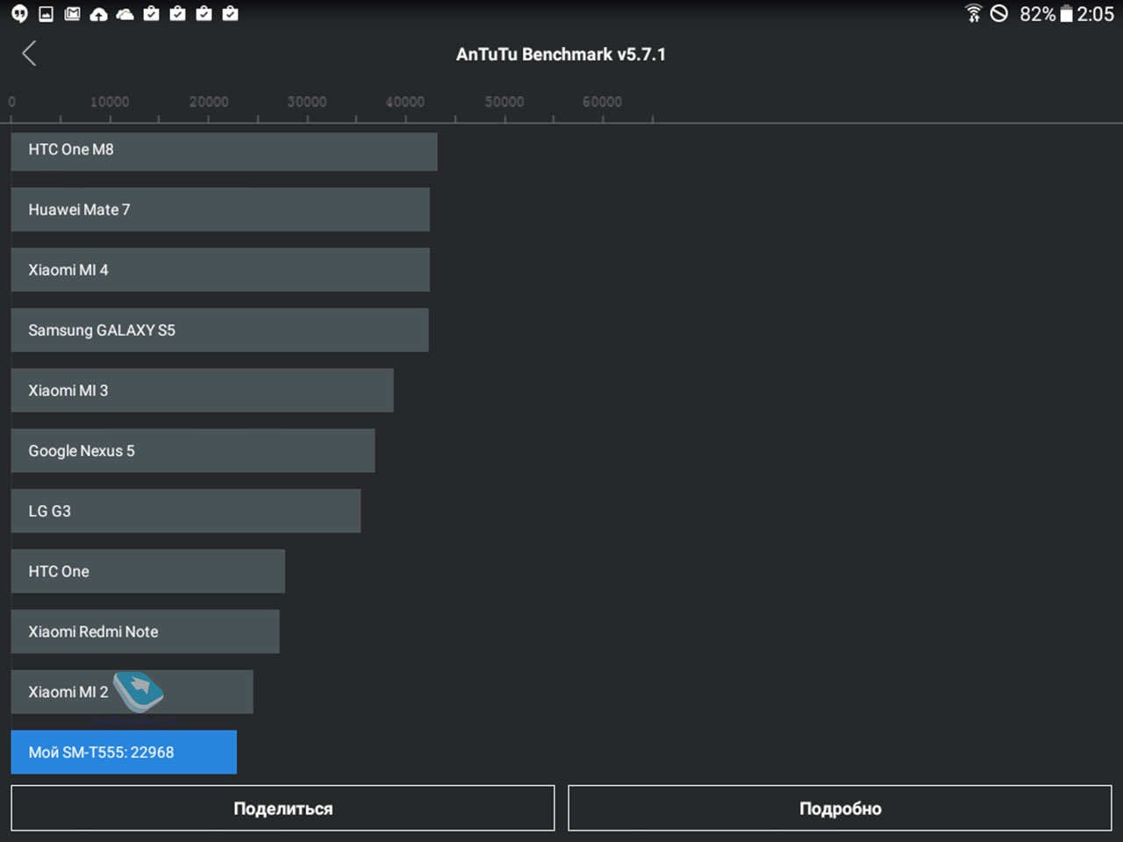1123x842 pixels.
Task: Tap the 2:05 clock
Action: click(1095, 14)
